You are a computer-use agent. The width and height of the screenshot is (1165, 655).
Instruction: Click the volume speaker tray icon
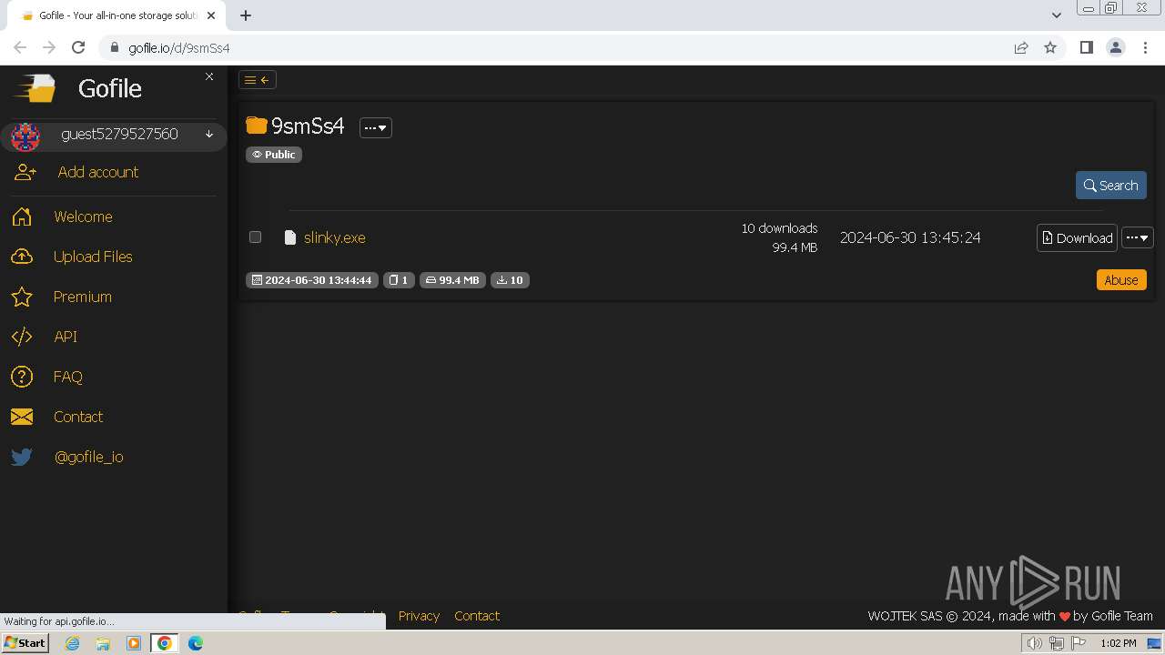click(x=1035, y=644)
